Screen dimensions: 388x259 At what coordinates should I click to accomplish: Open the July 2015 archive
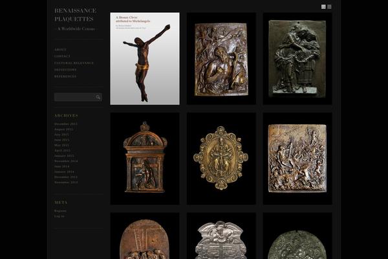point(61,134)
